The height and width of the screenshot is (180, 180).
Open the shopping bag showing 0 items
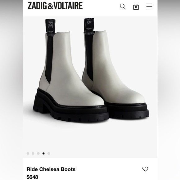tap(136, 7)
